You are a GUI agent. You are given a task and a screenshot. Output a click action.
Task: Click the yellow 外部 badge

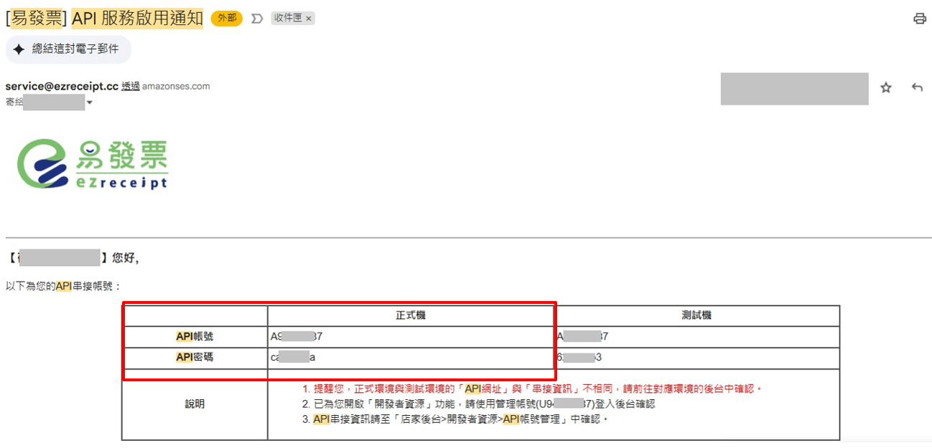point(226,19)
